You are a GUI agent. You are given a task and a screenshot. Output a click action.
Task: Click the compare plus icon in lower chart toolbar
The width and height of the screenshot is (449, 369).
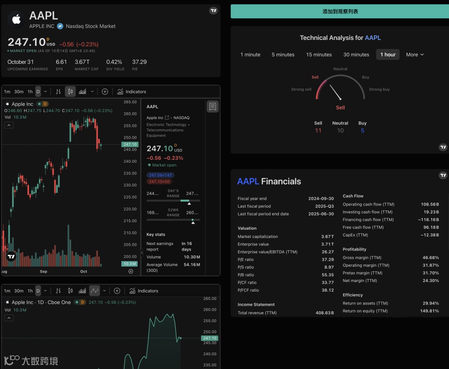coord(117,291)
